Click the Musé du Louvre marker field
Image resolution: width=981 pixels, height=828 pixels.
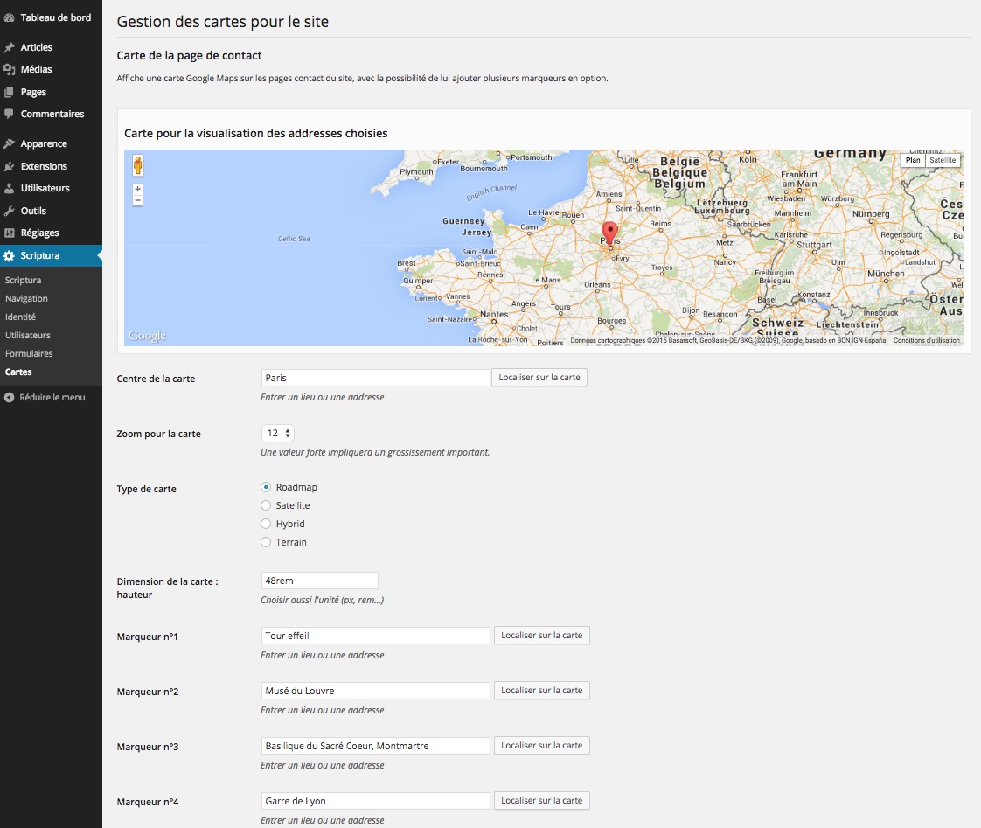(375, 691)
